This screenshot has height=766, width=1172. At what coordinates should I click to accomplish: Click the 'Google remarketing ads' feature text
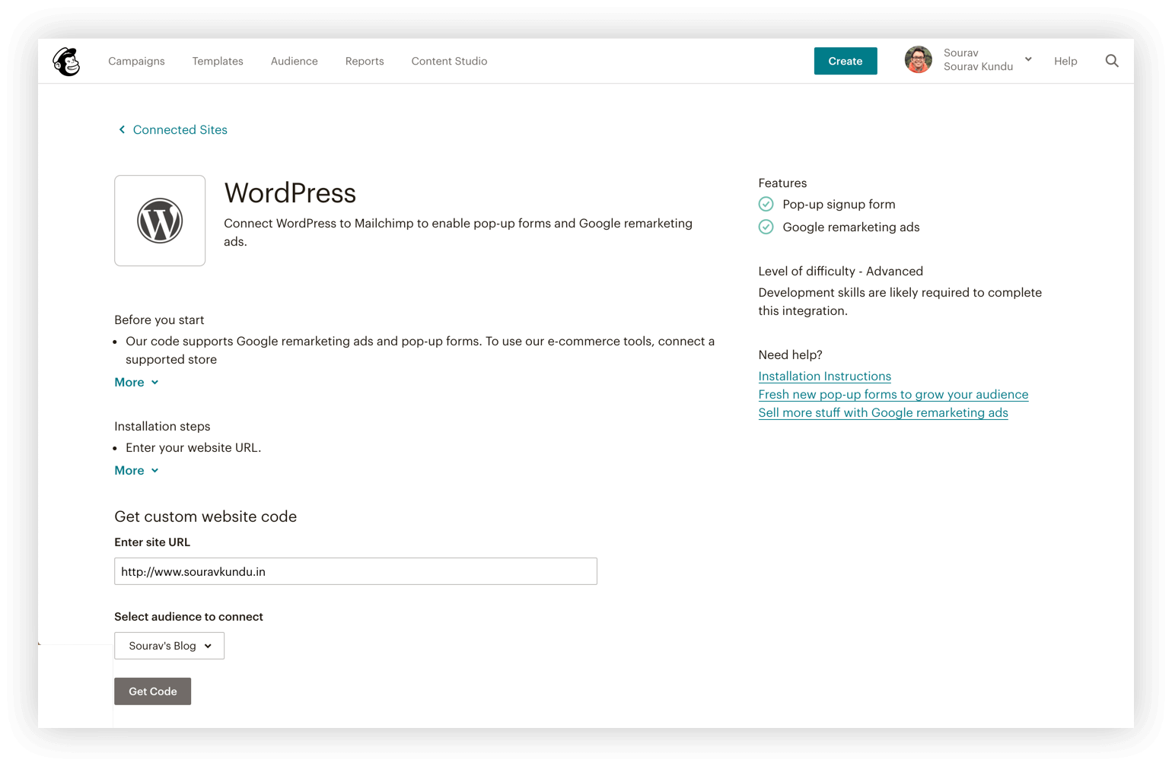point(851,227)
